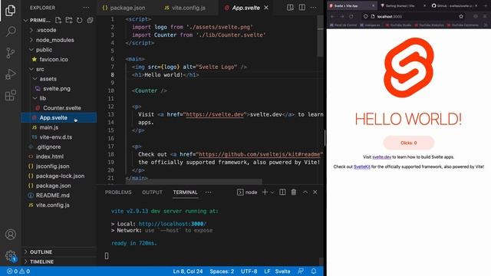This screenshot has height=276, width=491.
Task: Add a new terminal
Action: (265, 192)
